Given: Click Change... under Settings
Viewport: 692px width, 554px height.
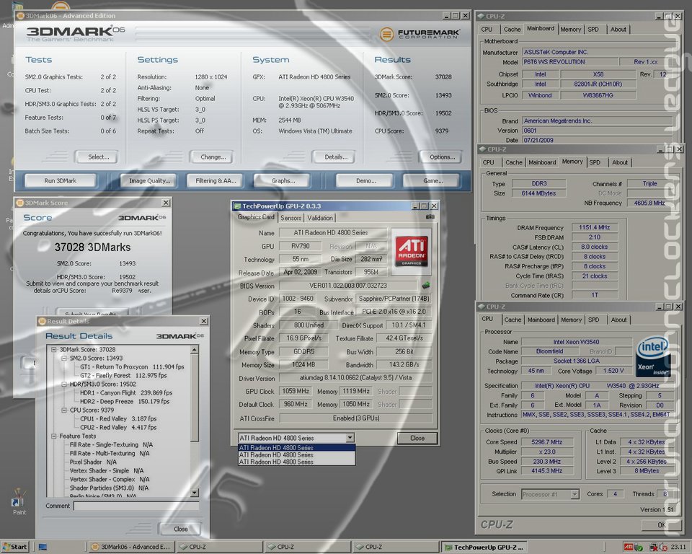Looking at the screenshot, I should (213, 157).
